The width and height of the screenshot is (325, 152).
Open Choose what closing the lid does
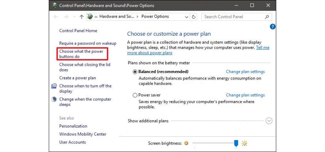[85, 67]
